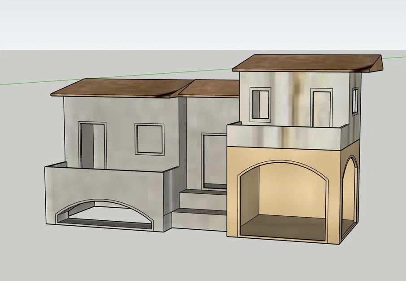Click the recessed center door panel above the steps

click(x=214, y=161)
